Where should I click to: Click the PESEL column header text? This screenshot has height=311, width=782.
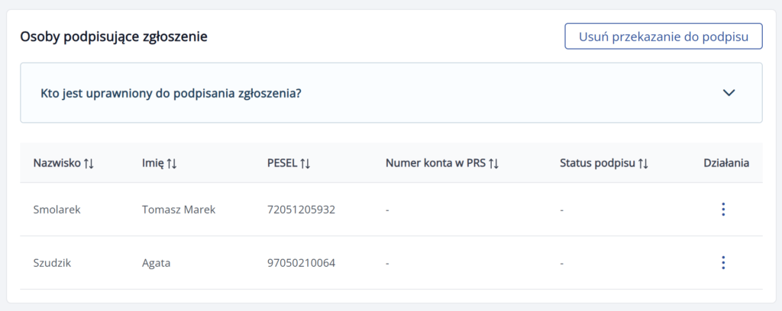[x=282, y=162]
